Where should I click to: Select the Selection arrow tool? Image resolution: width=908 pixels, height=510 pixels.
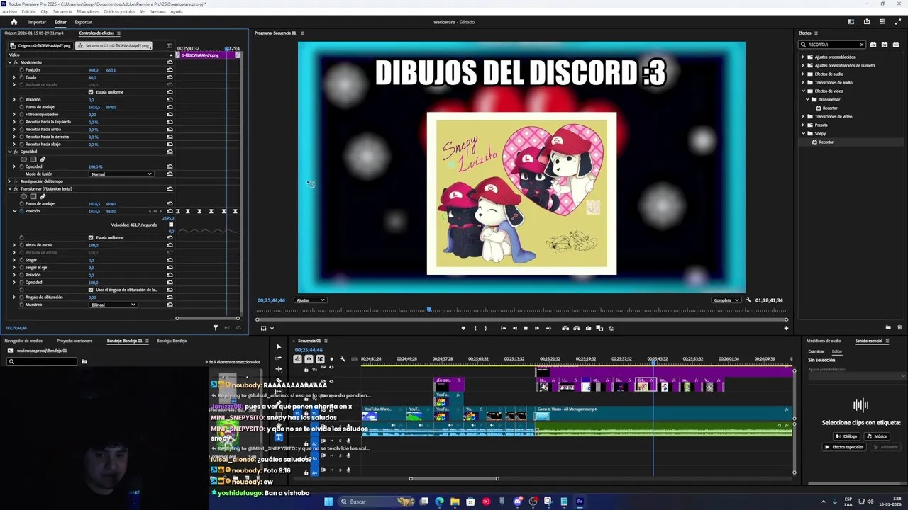(278, 346)
